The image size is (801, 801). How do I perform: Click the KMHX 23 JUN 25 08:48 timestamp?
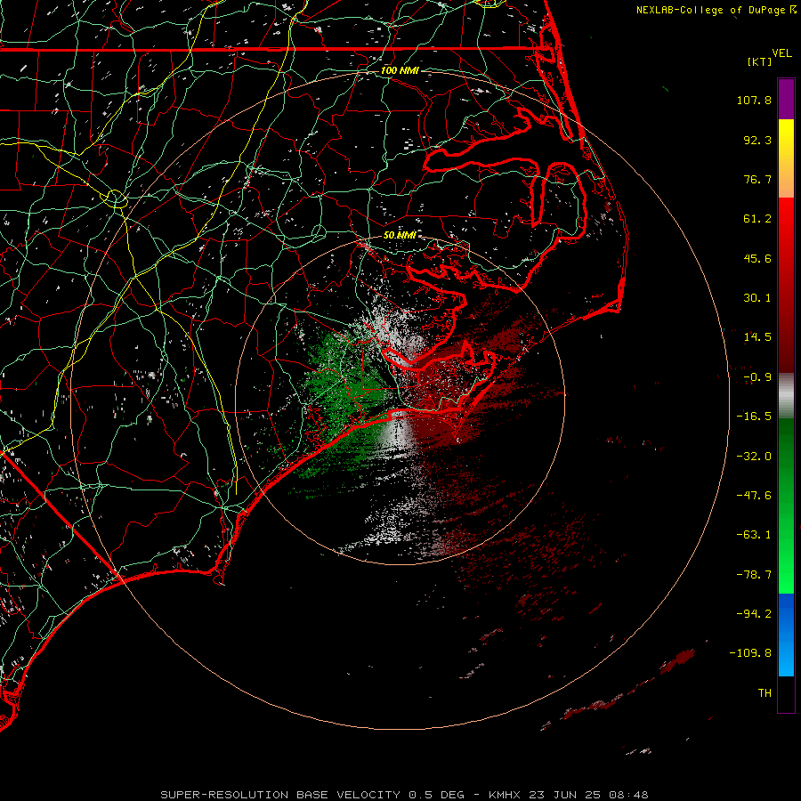point(568,795)
